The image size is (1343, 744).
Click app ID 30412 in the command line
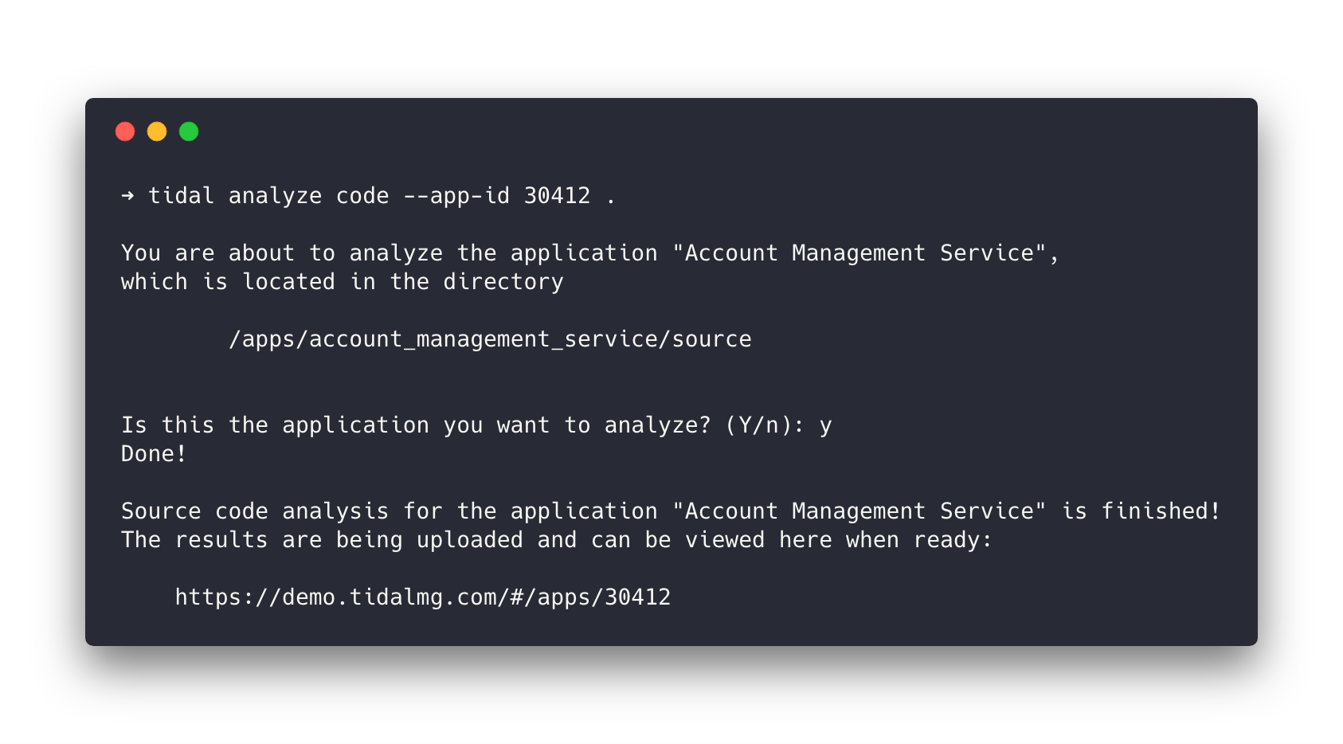[x=557, y=195]
